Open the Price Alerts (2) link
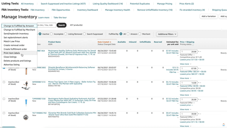Screen dimensions: 227x128 (x=187, y=4)
